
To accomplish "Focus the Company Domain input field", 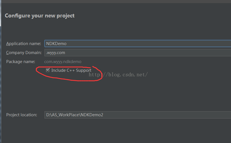I will (138, 53).
